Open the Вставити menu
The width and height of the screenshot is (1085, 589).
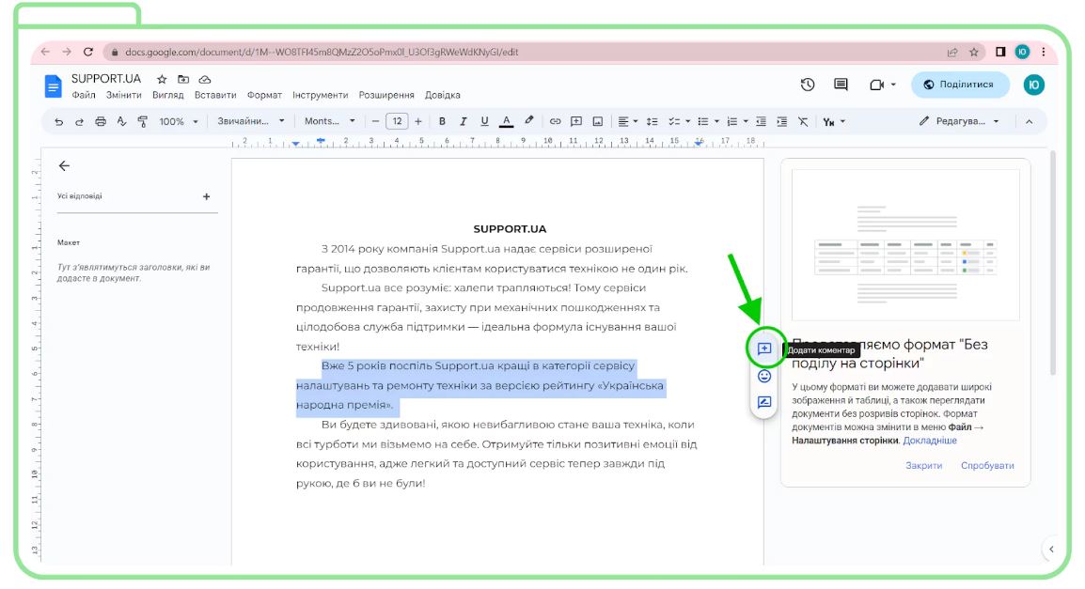(x=215, y=96)
